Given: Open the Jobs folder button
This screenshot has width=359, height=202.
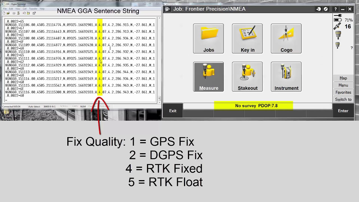Looking at the screenshot, I should pos(208,39).
